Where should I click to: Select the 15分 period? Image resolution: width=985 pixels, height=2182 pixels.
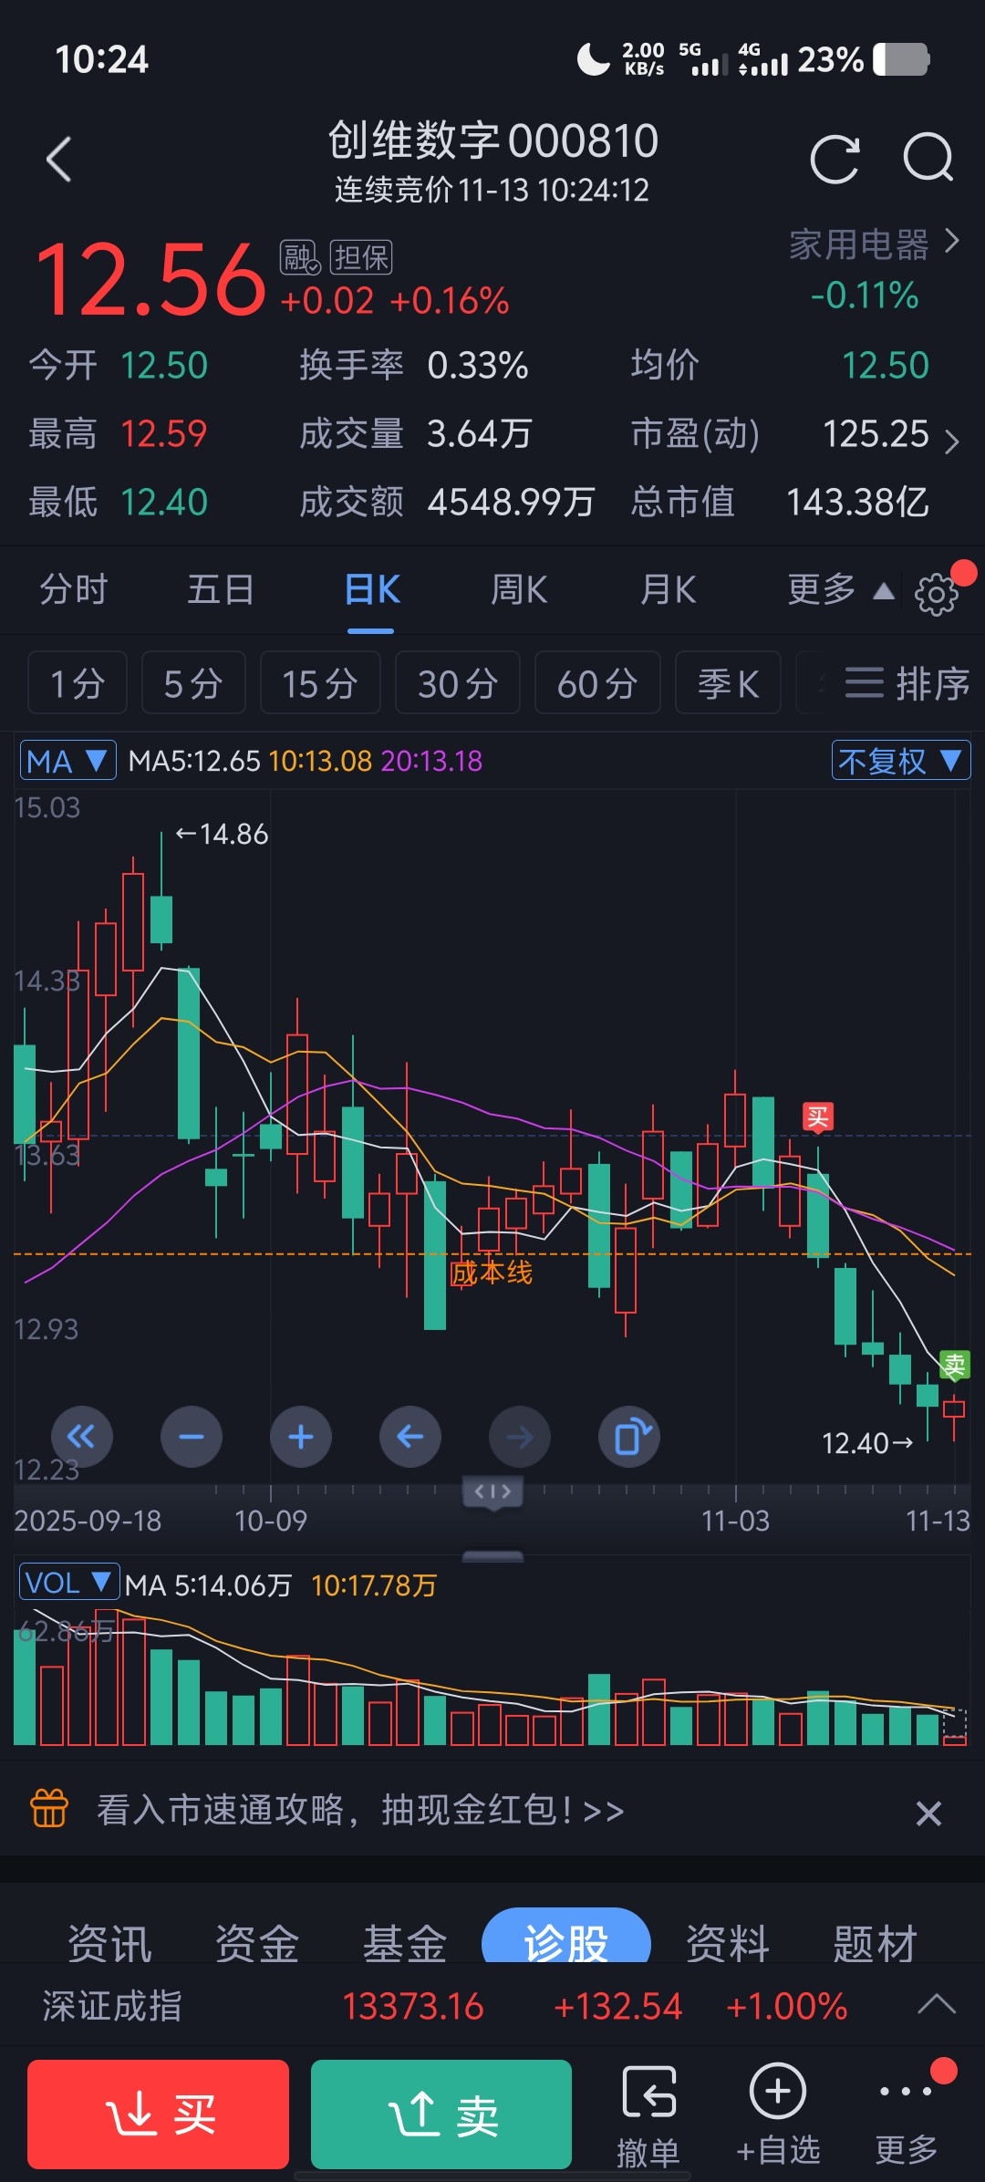pos(320,682)
